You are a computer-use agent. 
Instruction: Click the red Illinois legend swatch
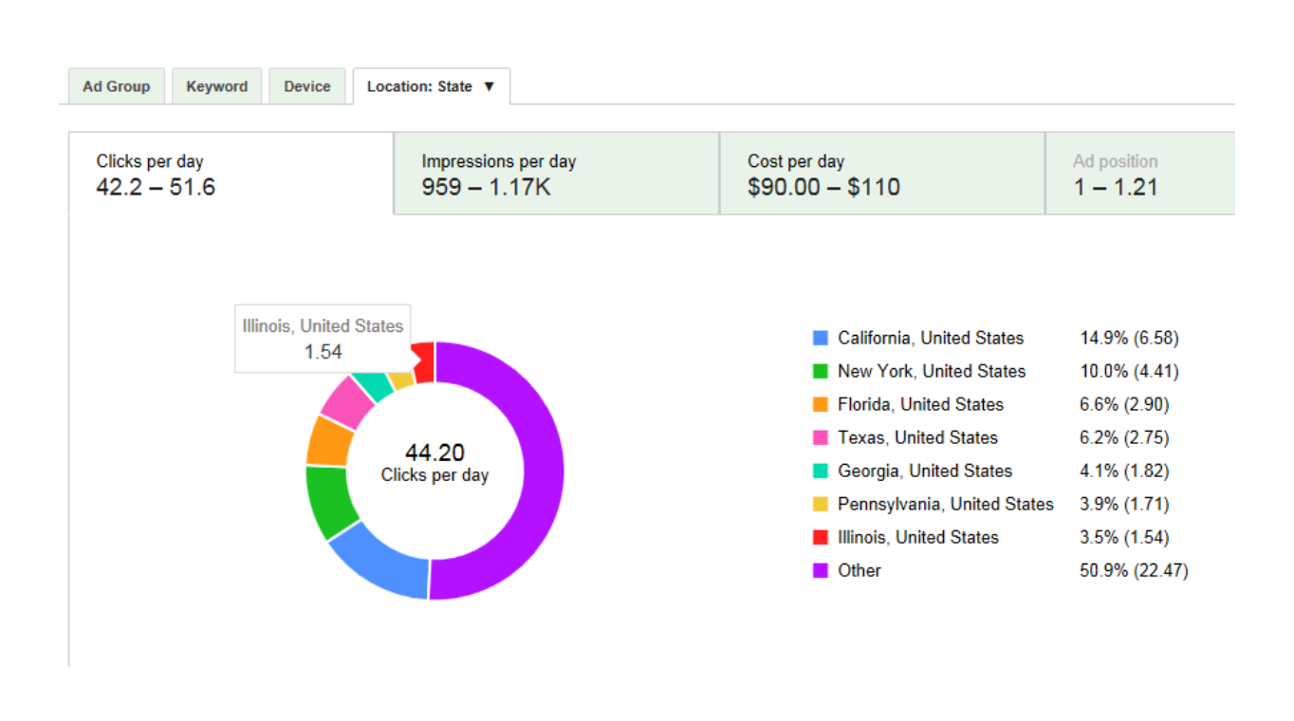(821, 537)
